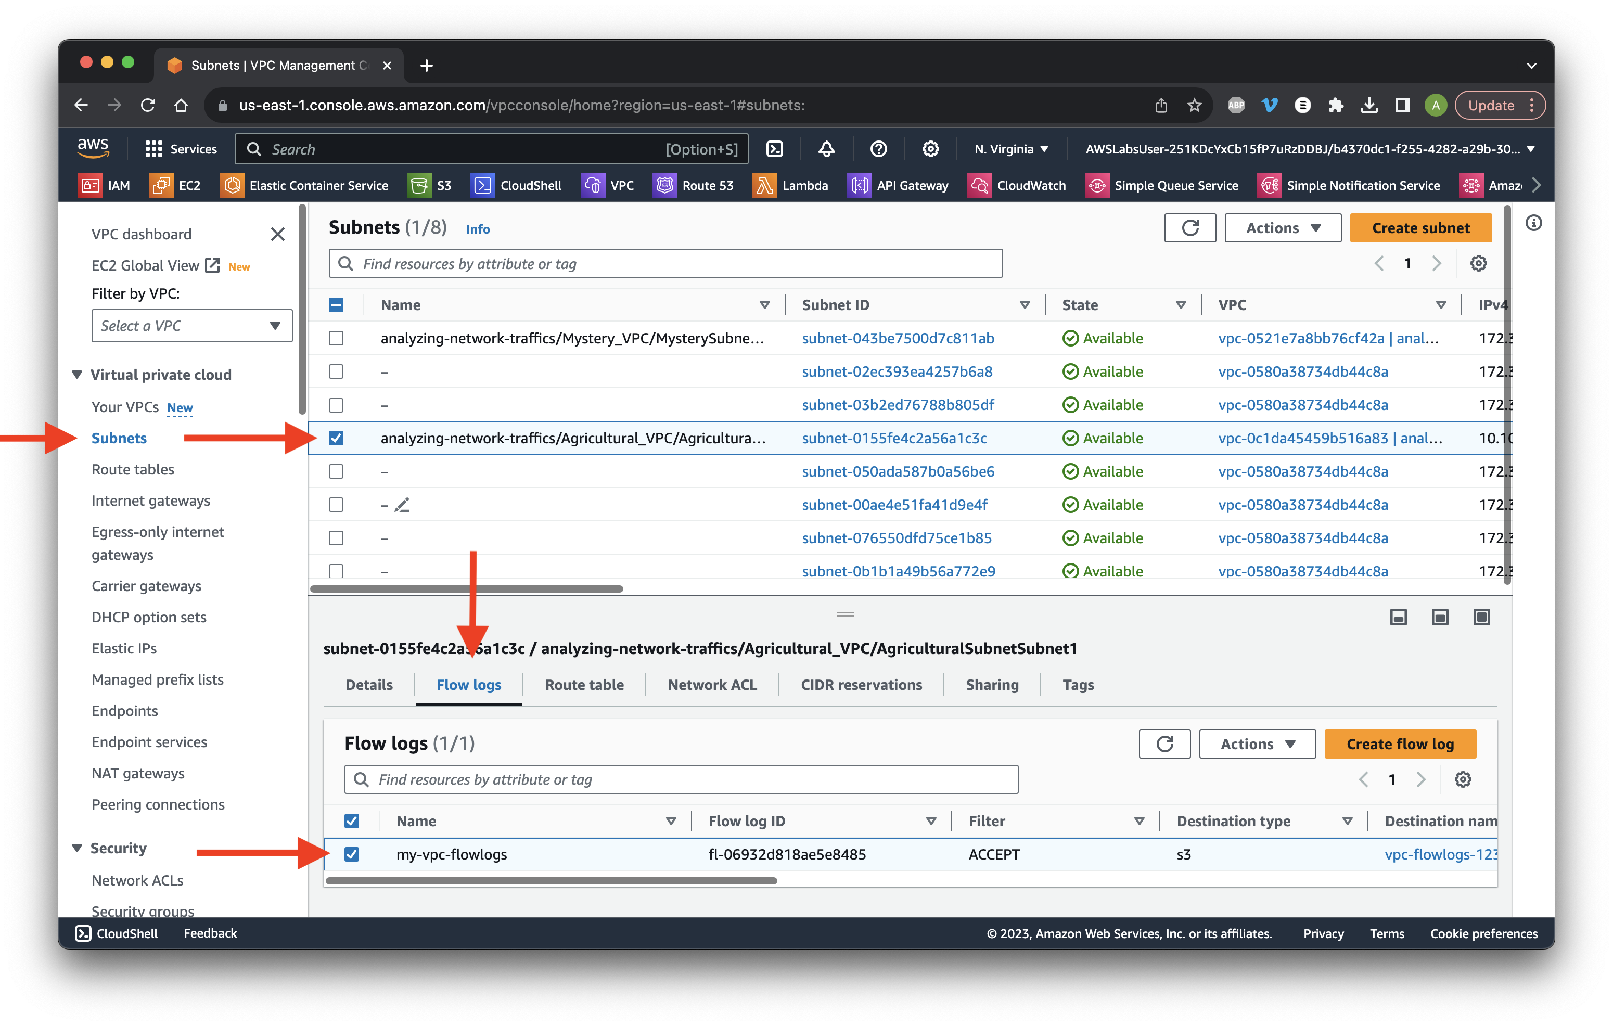Expand the details split panel to full

1481,617
